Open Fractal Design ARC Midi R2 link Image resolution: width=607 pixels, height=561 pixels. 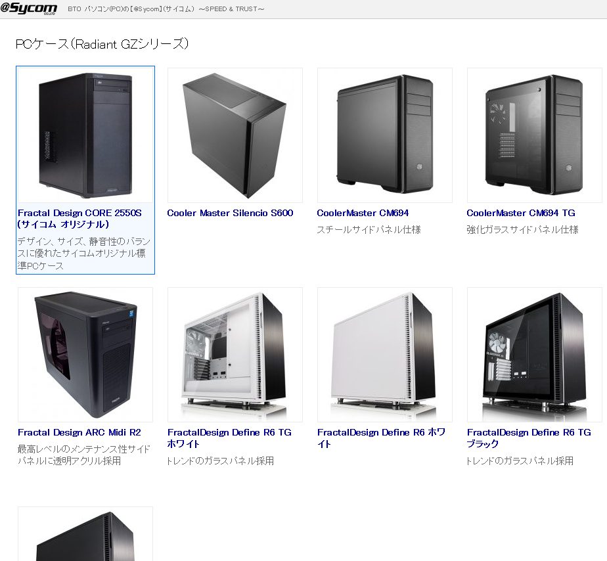(x=79, y=432)
